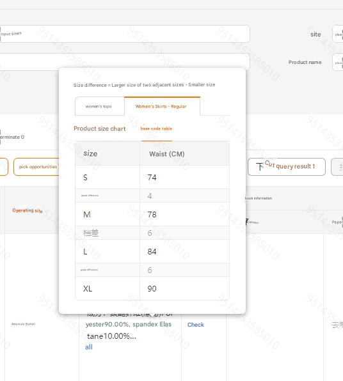Click the Product name label
Viewport: 343px width, 381px height.
(x=305, y=62)
